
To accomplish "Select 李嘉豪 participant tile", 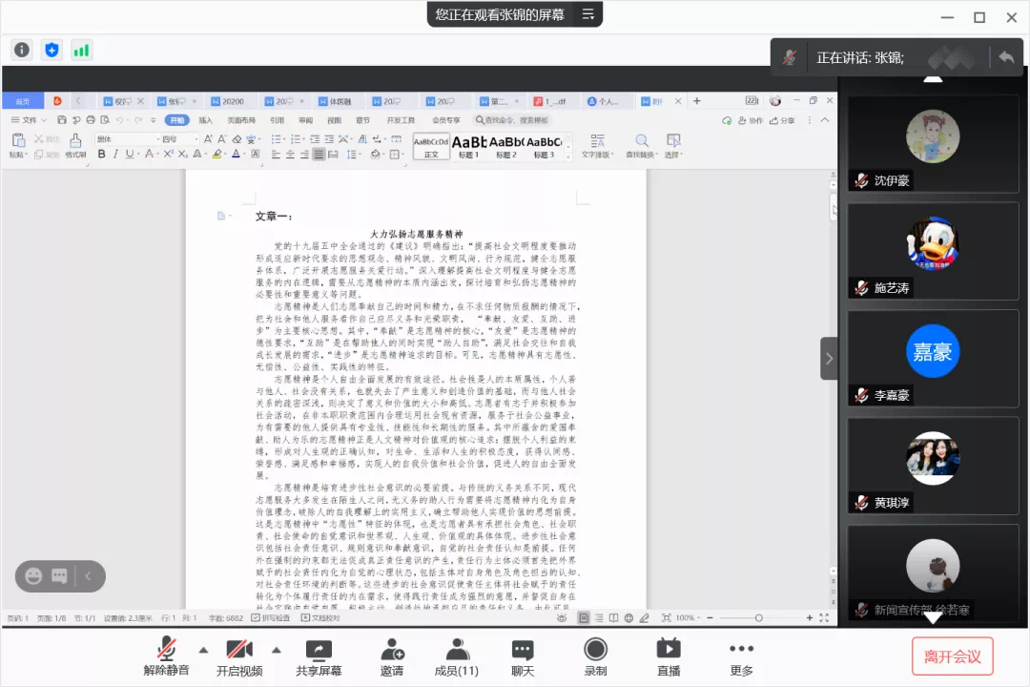I will pos(933,357).
